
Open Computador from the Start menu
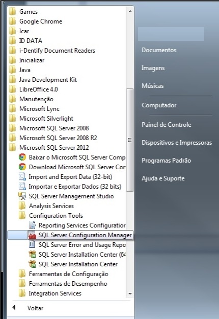(159, 105)
